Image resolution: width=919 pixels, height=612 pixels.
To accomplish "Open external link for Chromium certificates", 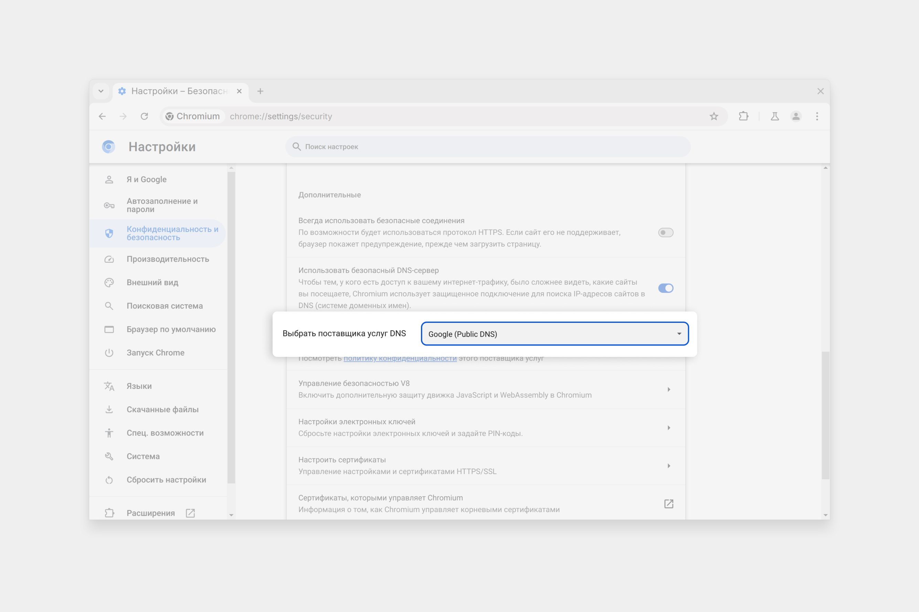I will coord(668,503).
